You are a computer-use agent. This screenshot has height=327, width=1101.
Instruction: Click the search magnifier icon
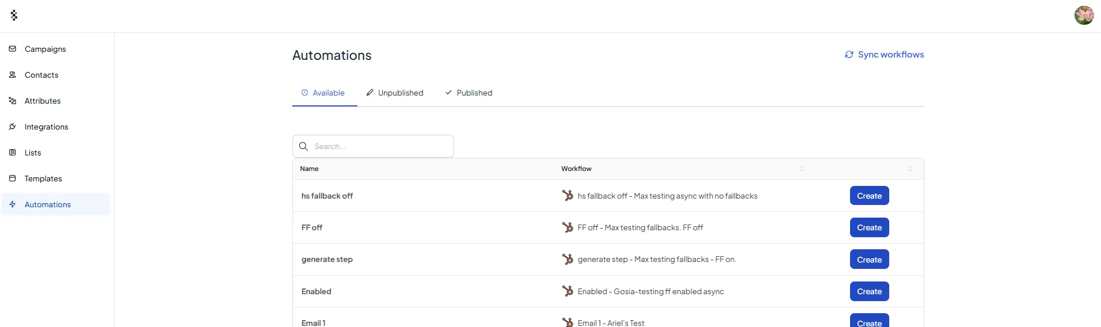tap(304, 146)
